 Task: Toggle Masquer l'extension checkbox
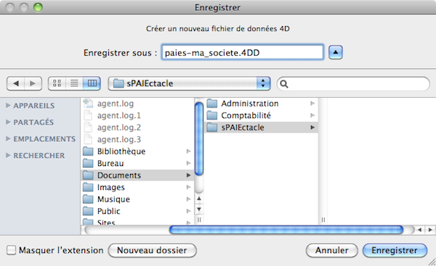(11, 250)
